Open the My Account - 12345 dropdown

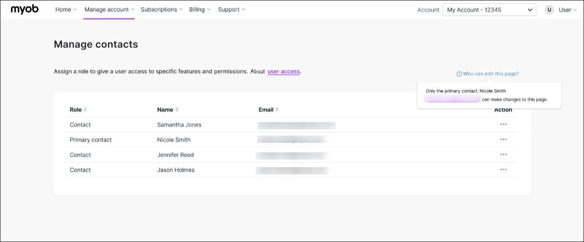point(489,10)
